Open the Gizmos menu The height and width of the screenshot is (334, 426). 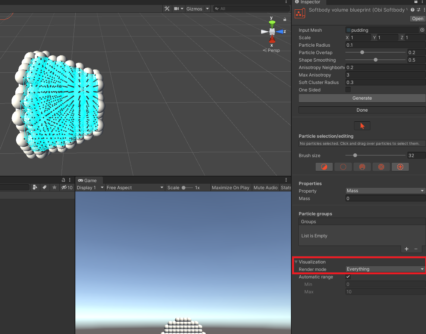click(x=195, y=8)
